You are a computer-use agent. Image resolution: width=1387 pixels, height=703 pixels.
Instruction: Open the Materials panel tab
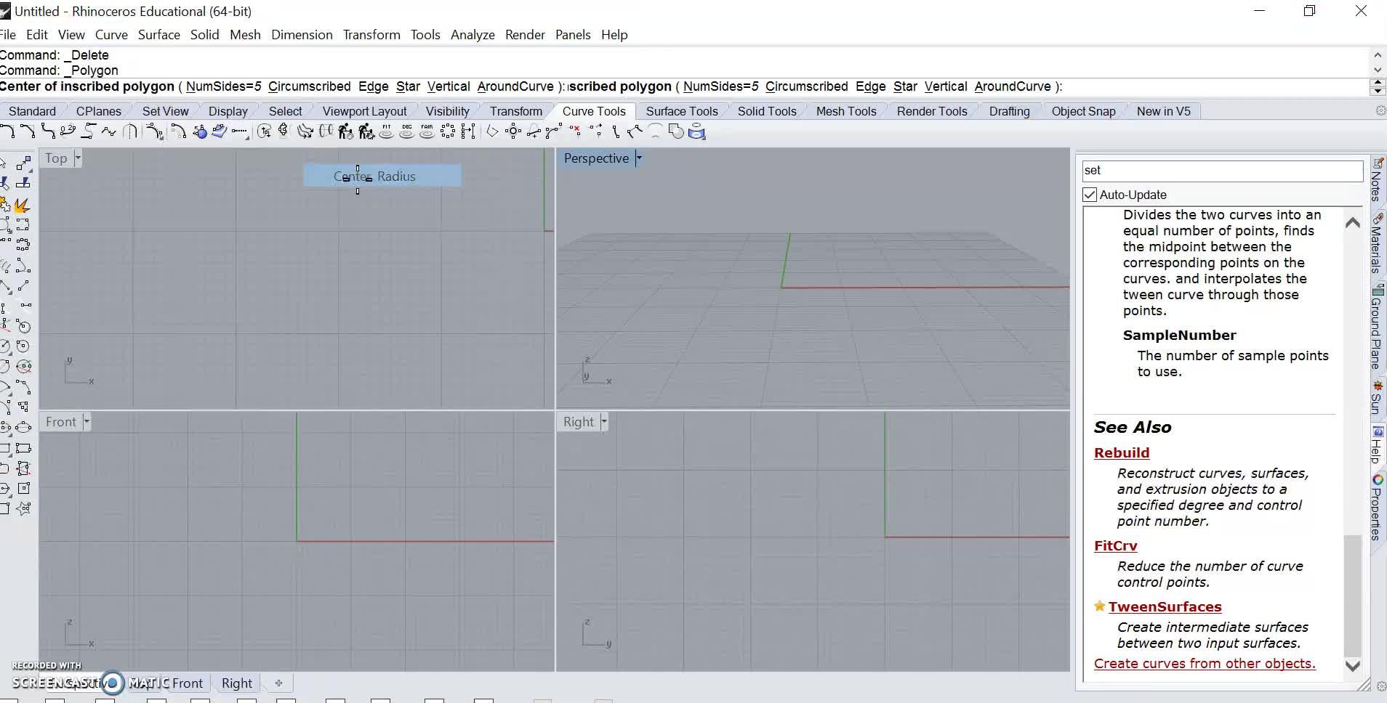point(1376,243)
